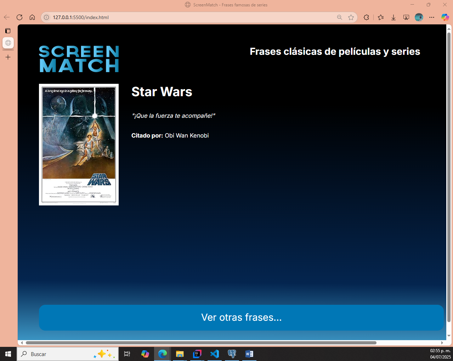The height and width of the screenshot is (361, 453).
Task: Open the browser profile avatar
Action: coord(419,17)
